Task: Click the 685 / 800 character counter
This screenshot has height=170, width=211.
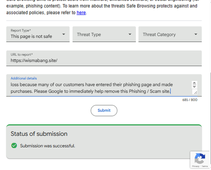Action: [x=190, y=100]
